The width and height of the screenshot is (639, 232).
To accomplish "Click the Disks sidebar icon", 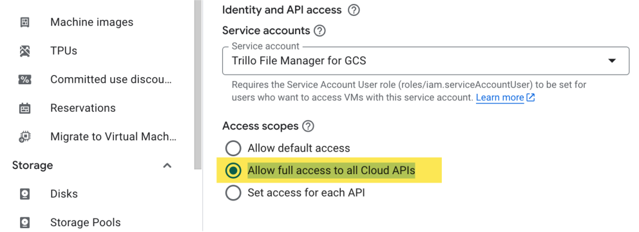I will click(25, 194).
